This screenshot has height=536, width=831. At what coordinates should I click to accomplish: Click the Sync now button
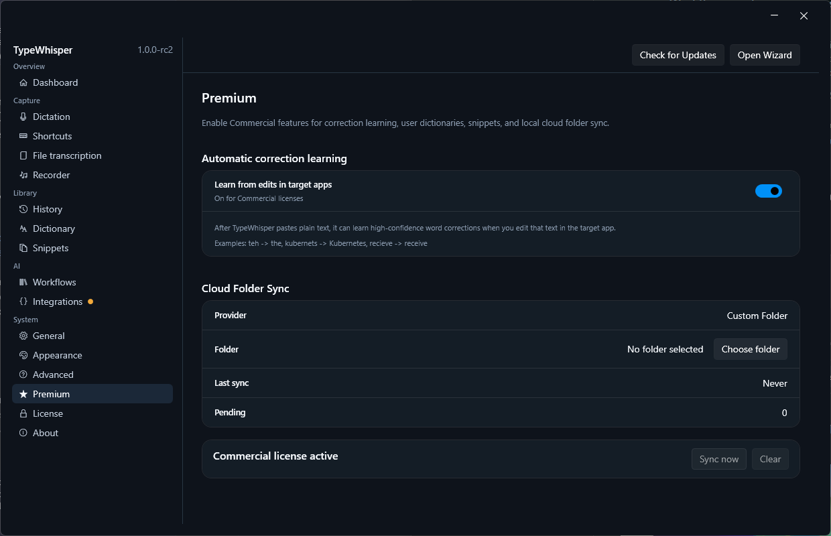coord(719,459)
